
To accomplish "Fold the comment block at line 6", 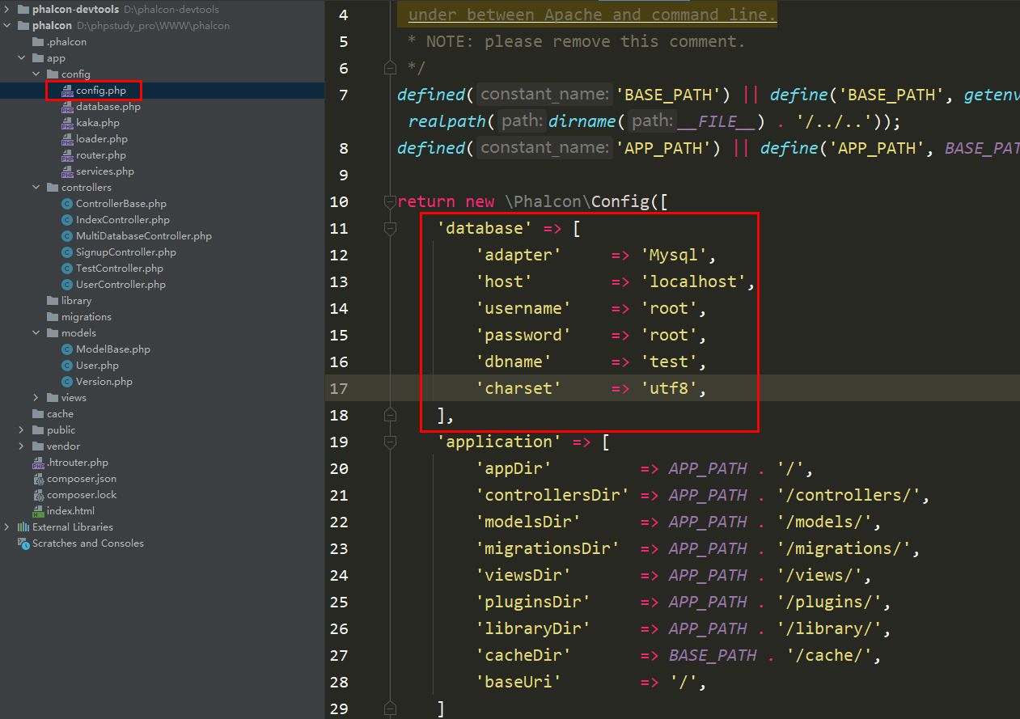I will pos(391,68).
